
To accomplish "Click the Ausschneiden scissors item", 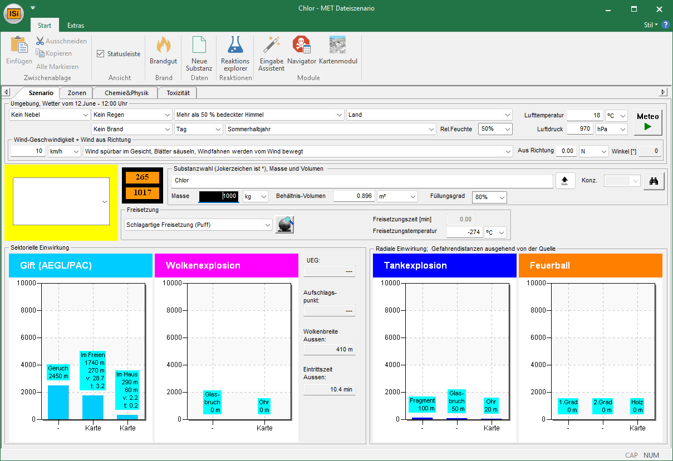I will (61, 41).
